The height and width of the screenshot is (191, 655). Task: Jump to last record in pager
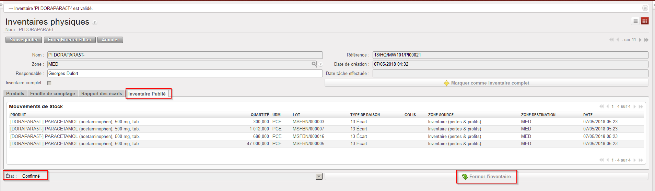(x=646, y=40)
